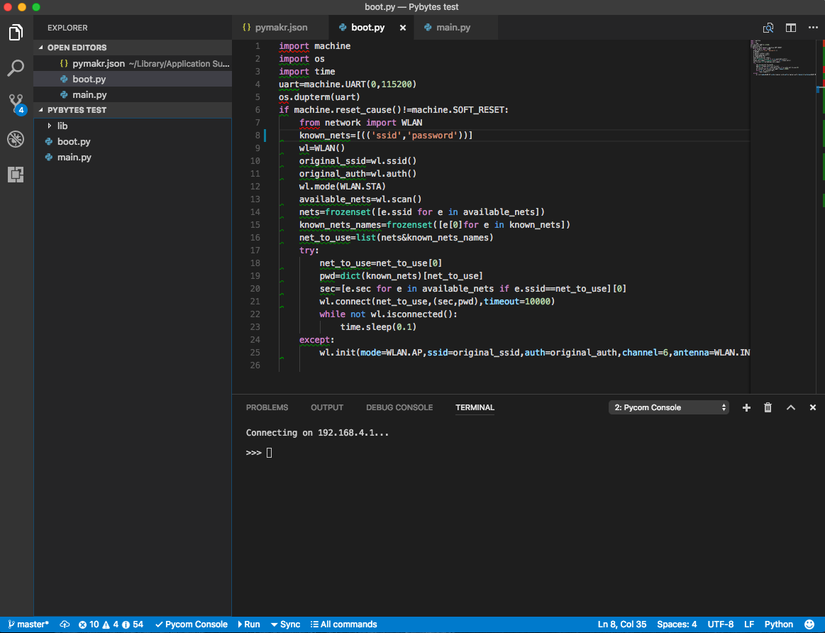The height and width of the screenshot is (633, 825).
Task: Open the Extensions view icon
Action: [x=16, y=175]
